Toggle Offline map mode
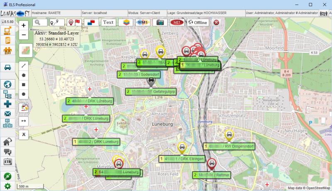332x191 pixels. pyautogui.click(x=198, y=22)
